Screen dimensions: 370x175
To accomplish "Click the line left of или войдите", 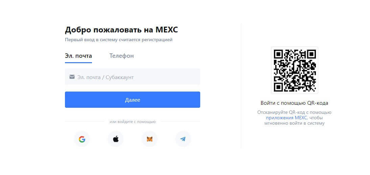I will click(x=85, y=121).
